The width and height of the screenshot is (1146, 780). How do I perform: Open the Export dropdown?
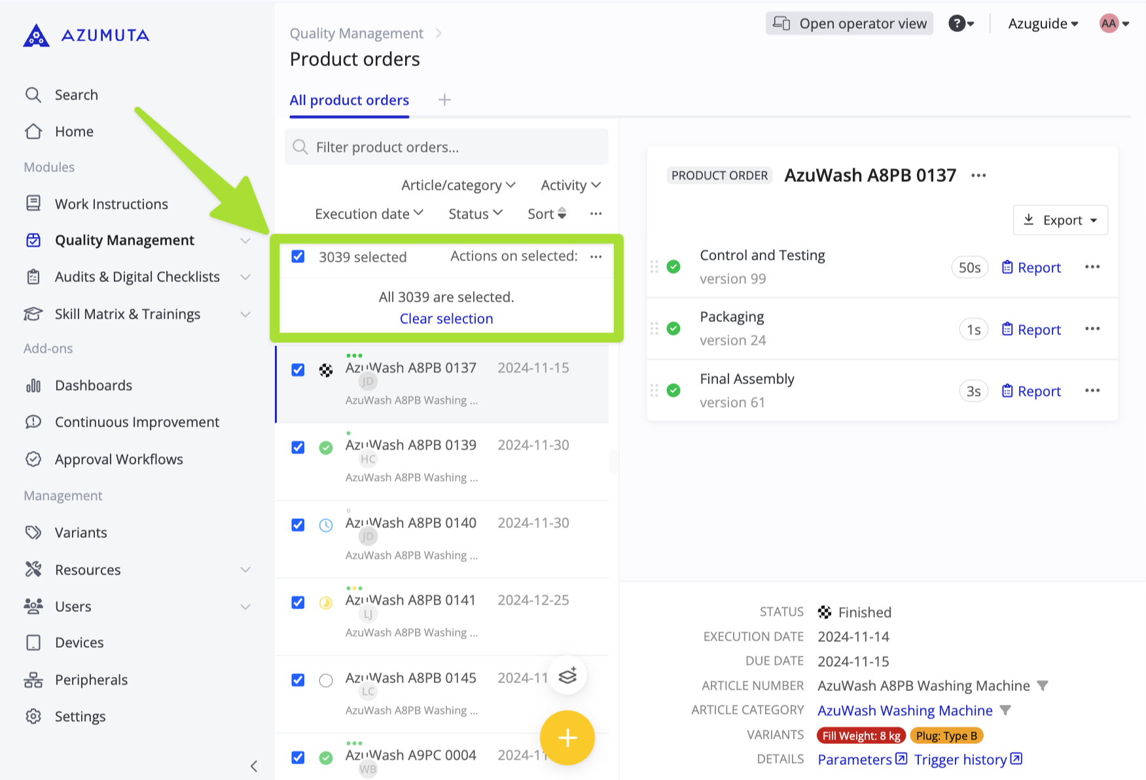pos(1060,220)
